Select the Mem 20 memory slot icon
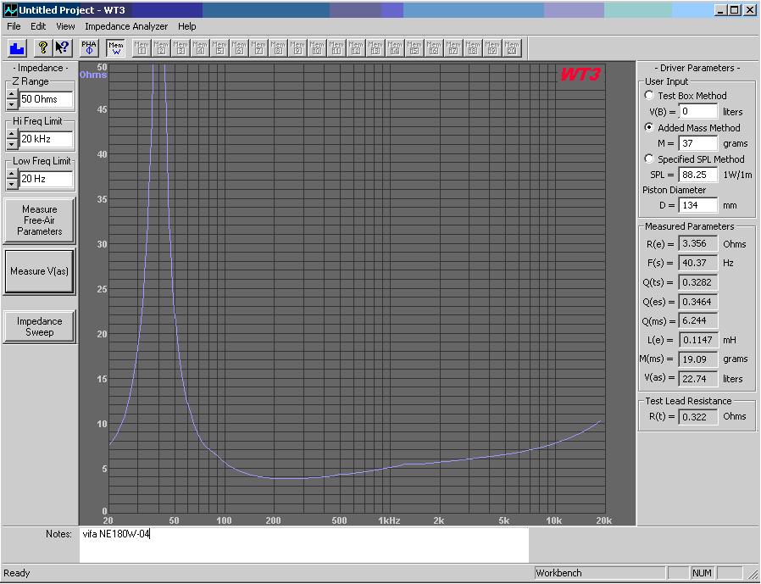The image size is (761, 584). click(512, 47)
